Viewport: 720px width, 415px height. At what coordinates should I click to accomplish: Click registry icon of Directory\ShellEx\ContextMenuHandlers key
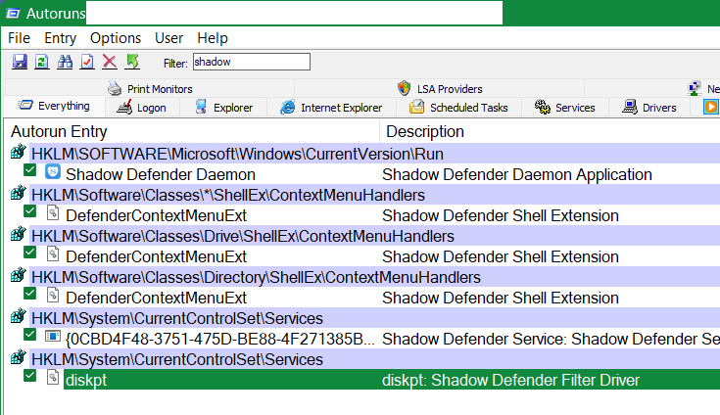point(19,275)
